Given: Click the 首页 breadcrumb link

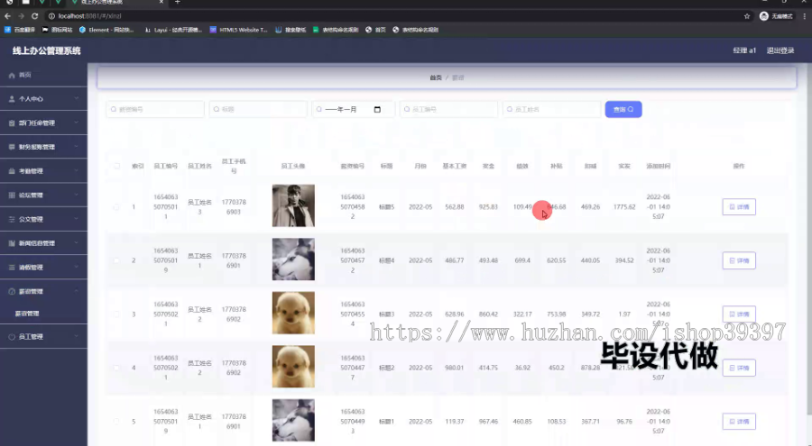Looking at the screenshot, I should click(436, 77).
